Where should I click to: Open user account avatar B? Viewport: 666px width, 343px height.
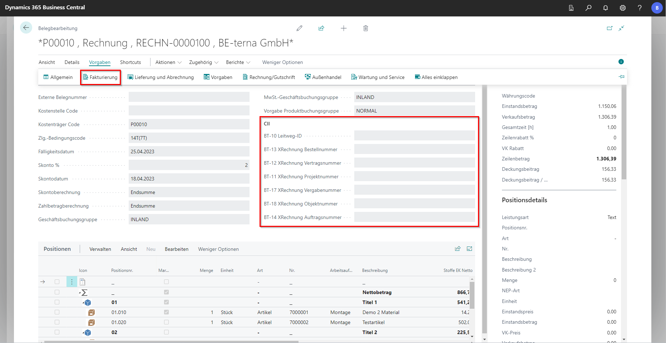(x=657, y=8)
